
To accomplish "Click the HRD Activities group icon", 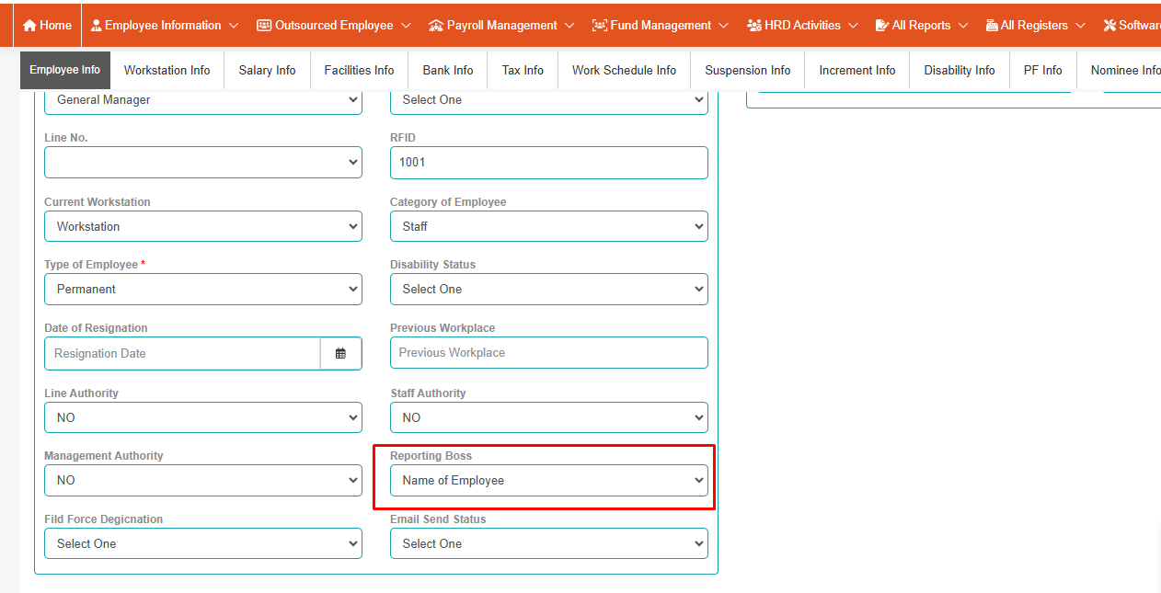I will pyautogui.click(x=754, y=26).
